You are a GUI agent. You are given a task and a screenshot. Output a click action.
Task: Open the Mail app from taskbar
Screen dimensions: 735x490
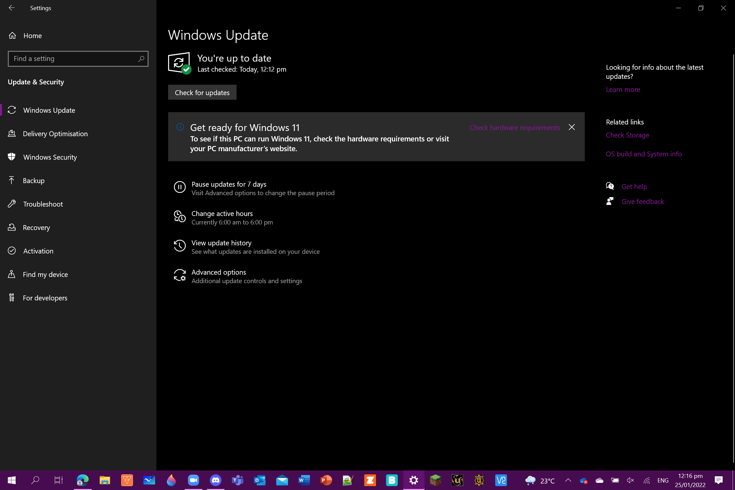click(x=282, y=480)
